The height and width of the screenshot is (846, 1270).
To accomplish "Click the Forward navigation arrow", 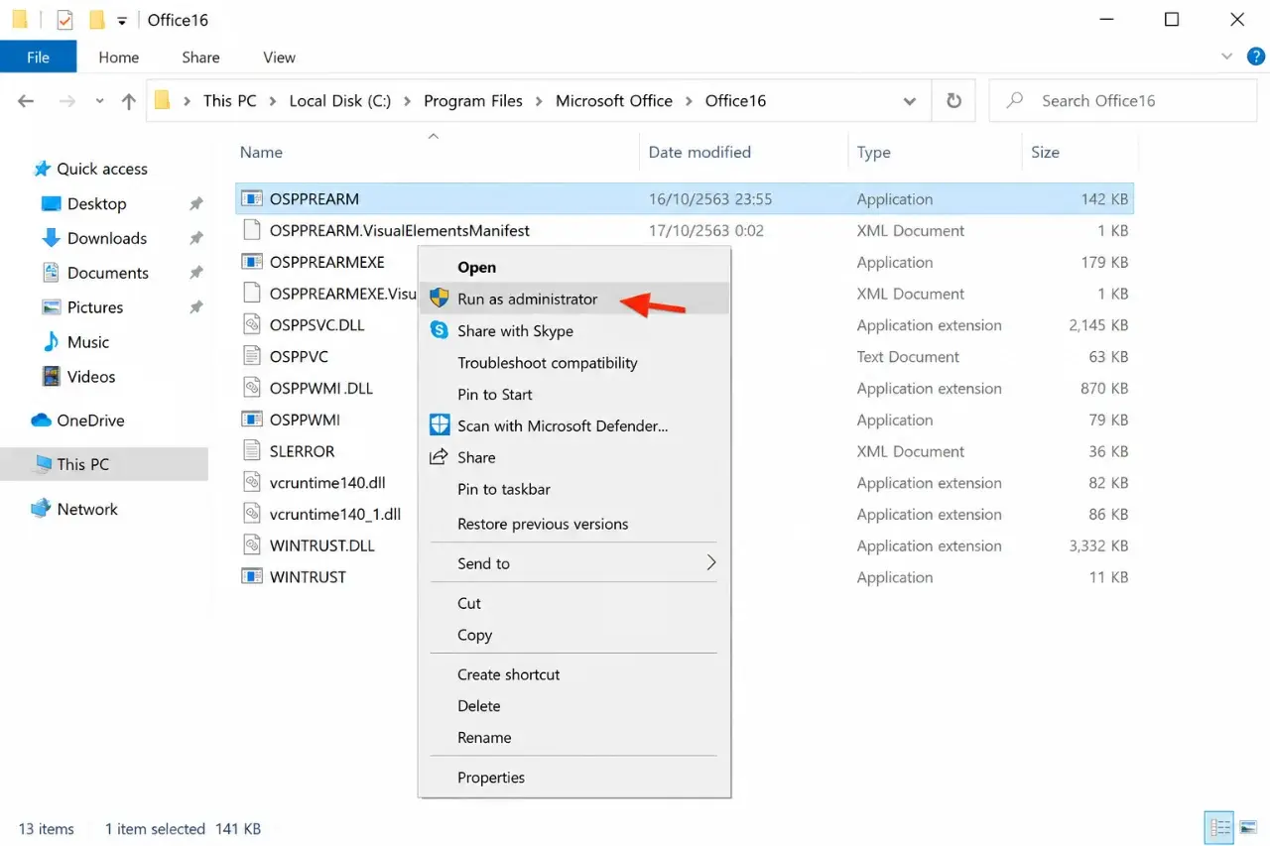I will coord(67,101).
